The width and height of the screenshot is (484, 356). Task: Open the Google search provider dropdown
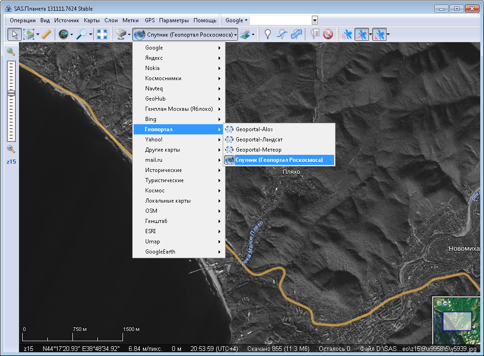(x=237, y=20)
